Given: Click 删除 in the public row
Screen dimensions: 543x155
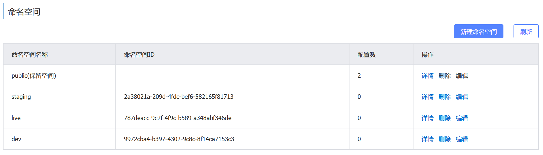Looking at the screenshot, I should pyautogui.click(x=445, y=75).
